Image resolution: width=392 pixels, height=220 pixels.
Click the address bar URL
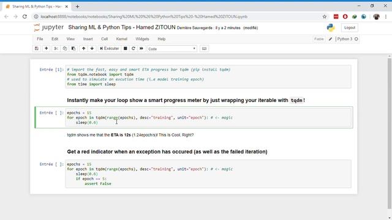(144, 16)
